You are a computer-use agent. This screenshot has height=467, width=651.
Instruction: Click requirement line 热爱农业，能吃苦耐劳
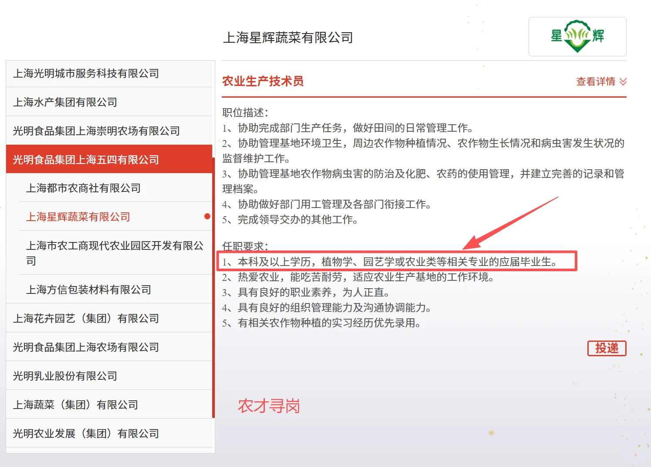click(358, 277)
